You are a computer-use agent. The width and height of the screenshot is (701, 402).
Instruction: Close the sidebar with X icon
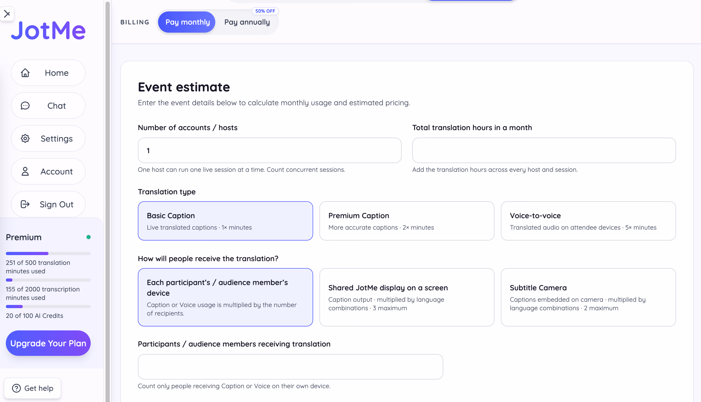(7, 14)
